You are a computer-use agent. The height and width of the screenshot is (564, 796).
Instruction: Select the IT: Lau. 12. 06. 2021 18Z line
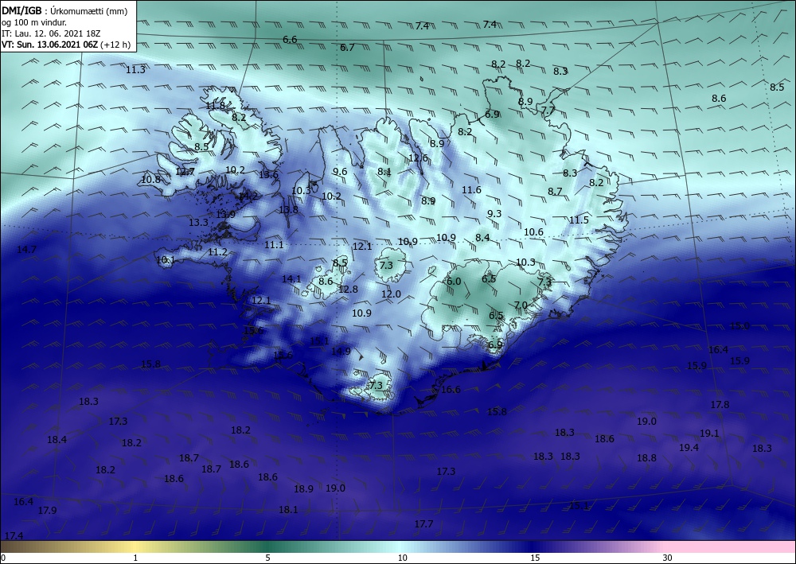click(x=51, y=33)
